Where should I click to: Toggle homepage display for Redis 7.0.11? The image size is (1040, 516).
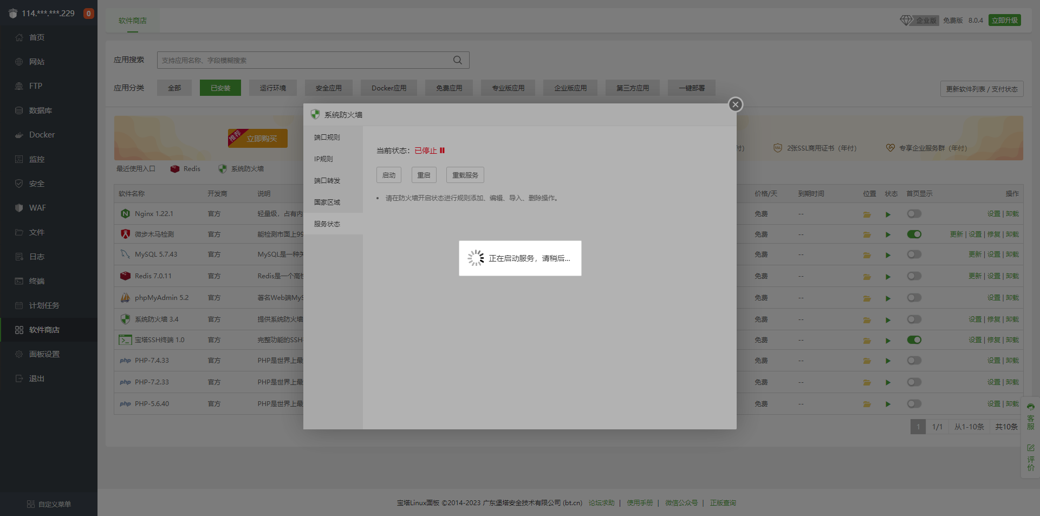click(914, 276)
